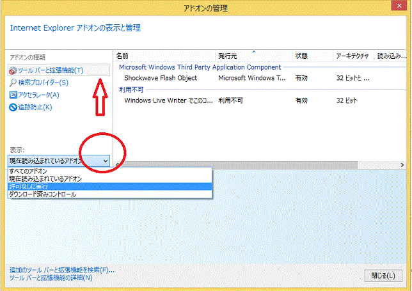The image size is (412, 291).
Task: Close the アドオンの管理 window
Action: [399, 6]
